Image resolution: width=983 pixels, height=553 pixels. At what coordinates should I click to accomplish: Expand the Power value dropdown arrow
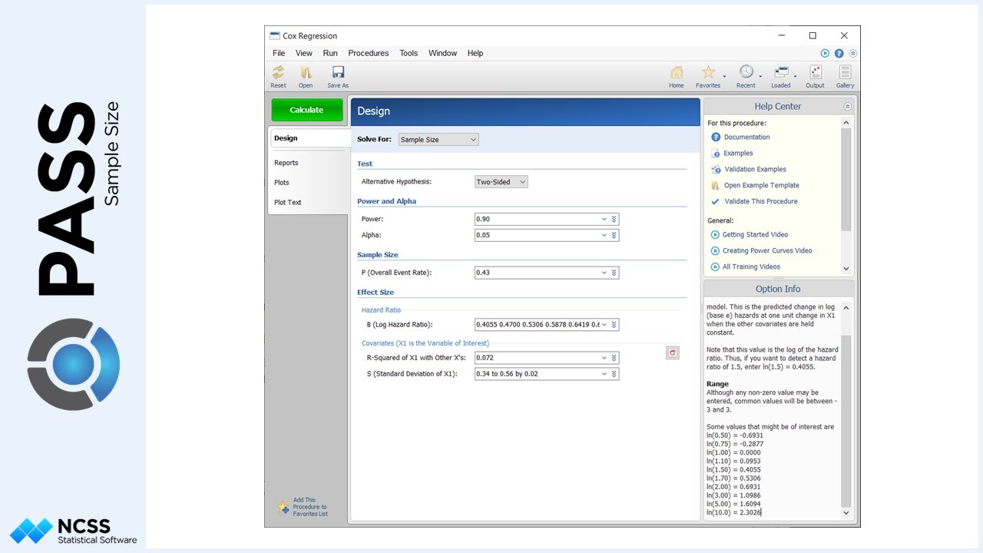(604, 219)
